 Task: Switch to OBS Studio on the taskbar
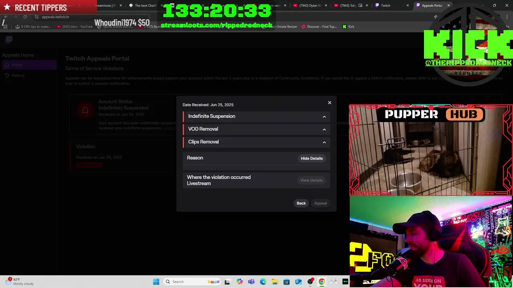[x=310, y=282]
